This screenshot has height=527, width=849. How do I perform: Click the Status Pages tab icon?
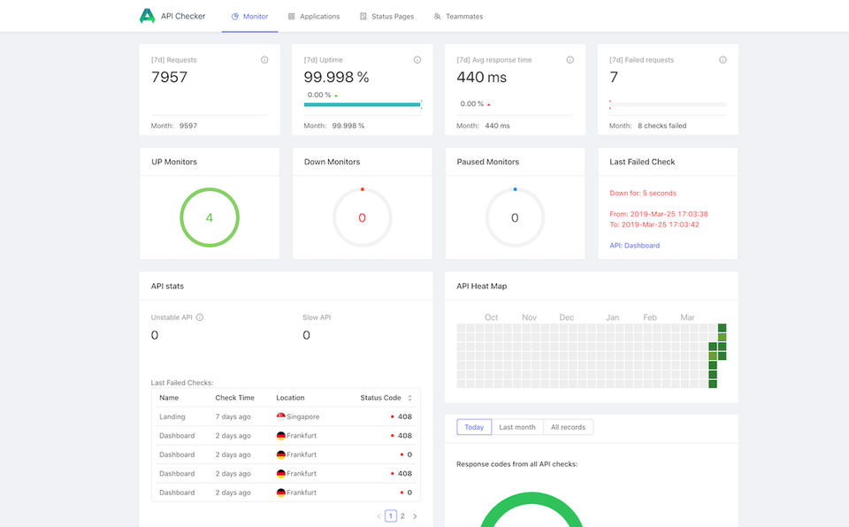pos(363,16)
